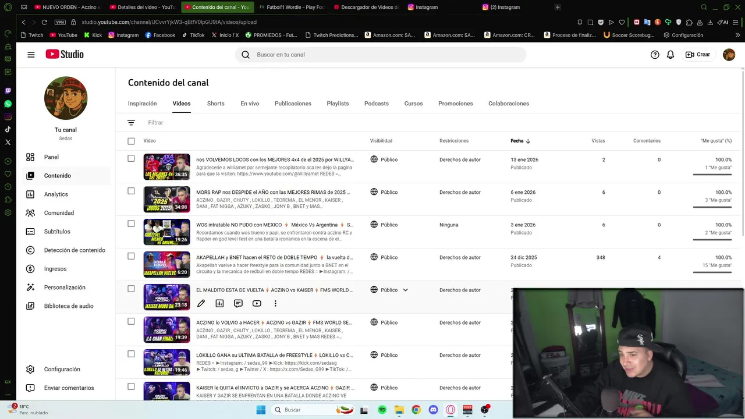Image resolution: width=745 pixels, height=419 pixels.
Task: Open thumbnail of 'WOS intratable' video
Action: pyautogui.click(x=166, y=232)
